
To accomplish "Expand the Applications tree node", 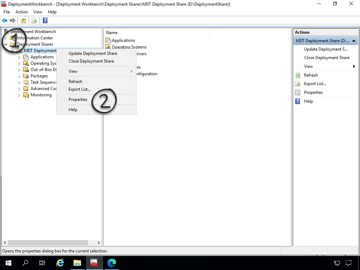I will coord(19,57).
